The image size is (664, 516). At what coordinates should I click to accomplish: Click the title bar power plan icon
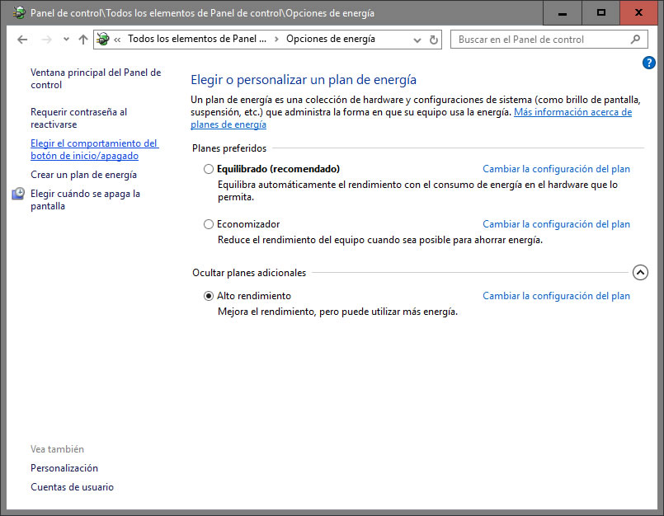tap(18, 13)
